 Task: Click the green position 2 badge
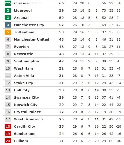[x=8, y=10]
